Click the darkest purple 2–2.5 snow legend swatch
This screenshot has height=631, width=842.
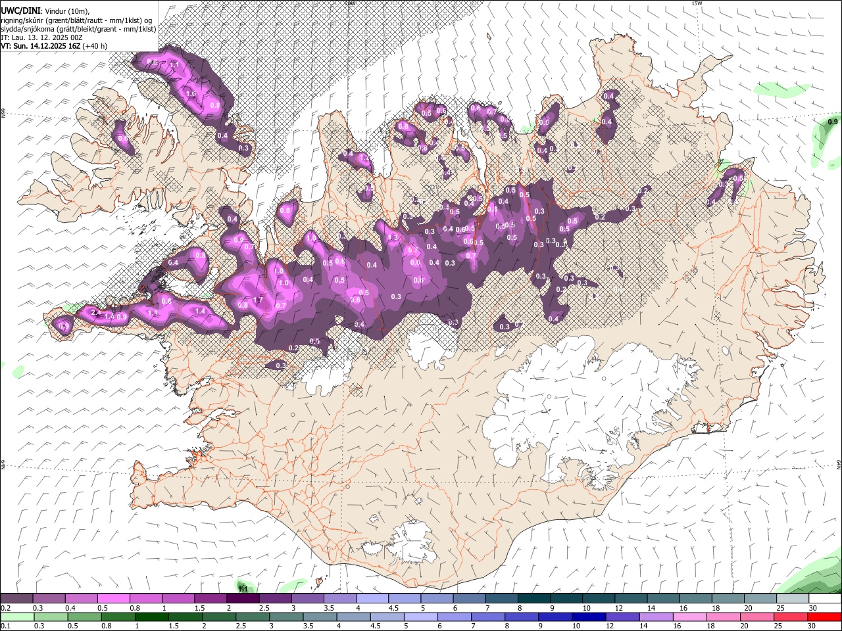click(x=242, y=599)
